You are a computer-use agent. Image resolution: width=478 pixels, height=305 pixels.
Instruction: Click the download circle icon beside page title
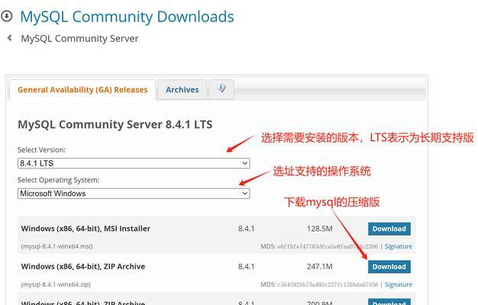pos(6,16)
